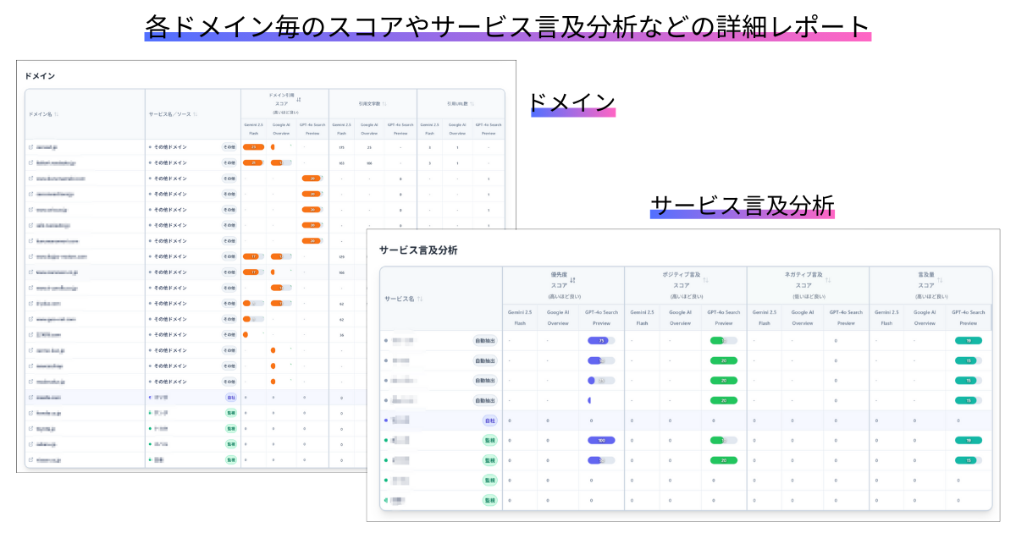Open external link icon of first domain row
The height and width of the screenshot is (533, 1016).
[x=31, y=147]
